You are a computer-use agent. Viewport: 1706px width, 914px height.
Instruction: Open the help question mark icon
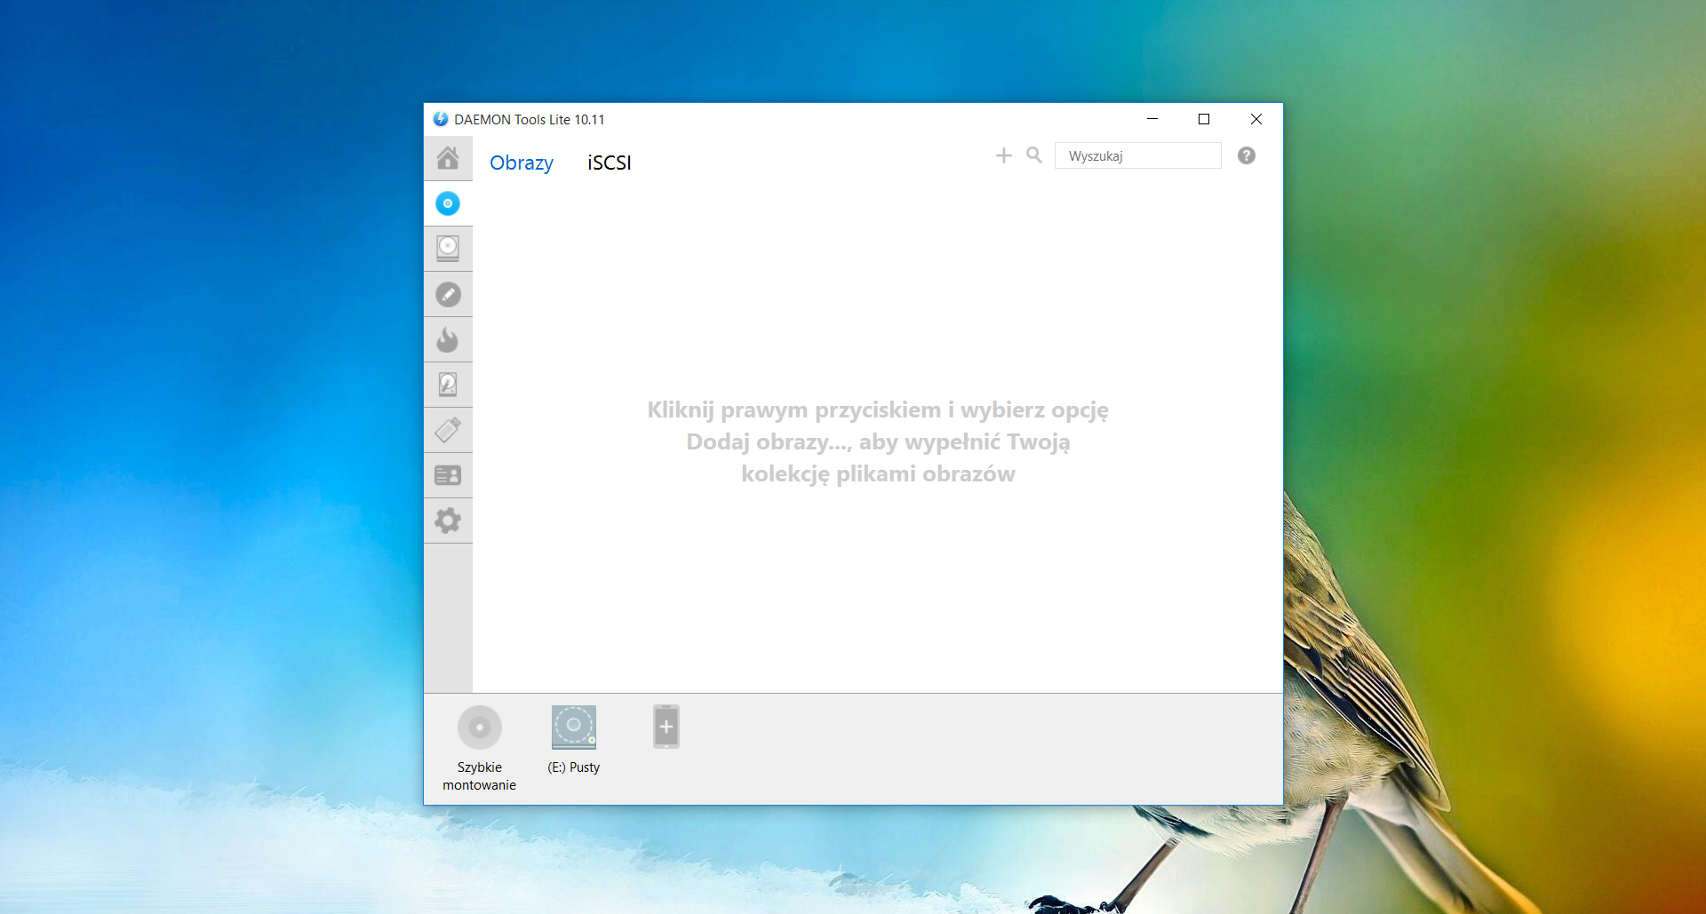pos(1247,155)
